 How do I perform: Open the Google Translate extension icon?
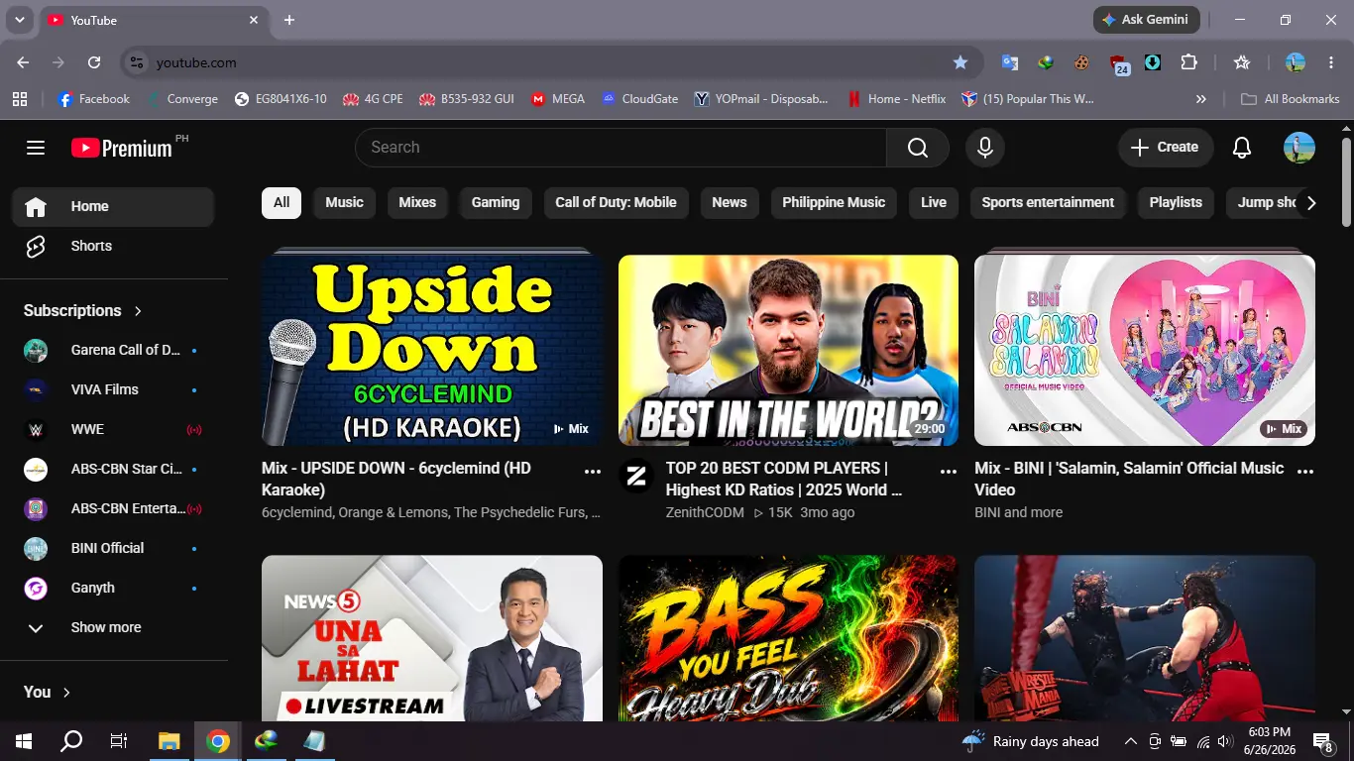[x=1010, y=62]
